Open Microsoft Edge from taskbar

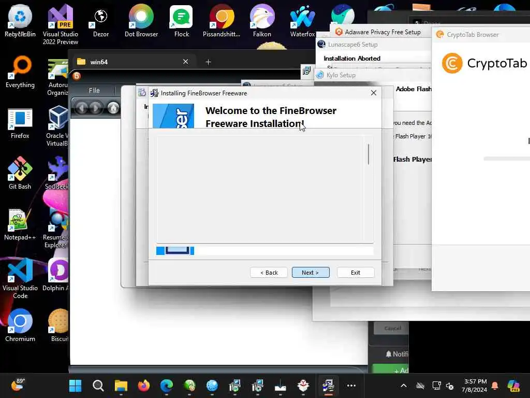click(x=167, y=386)
